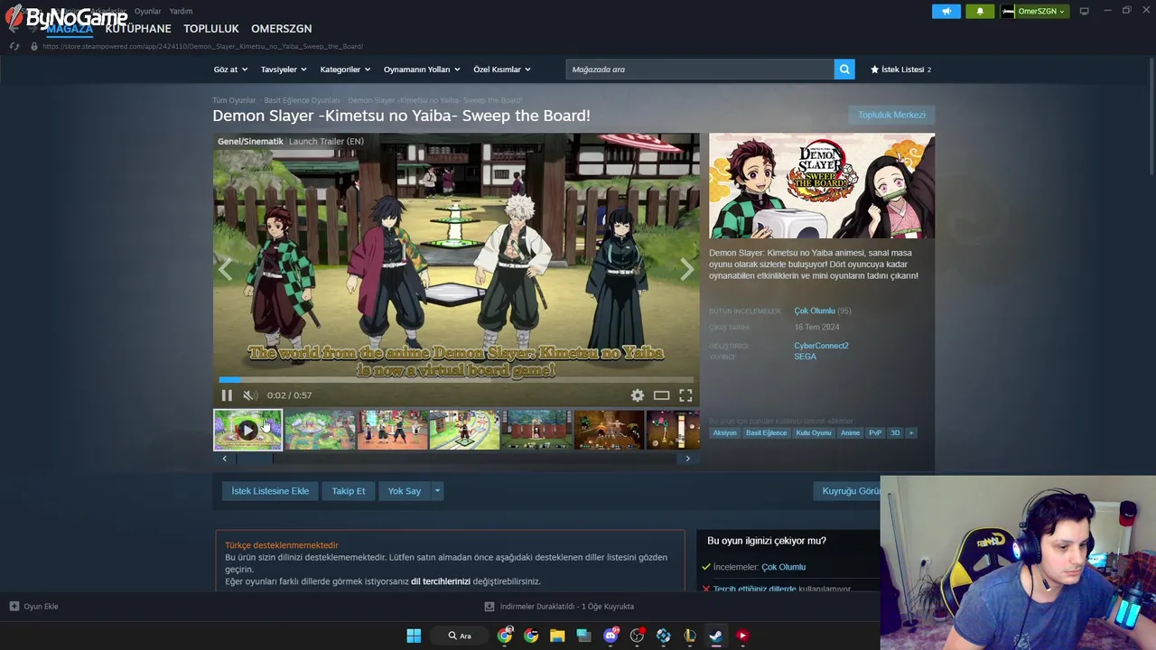Open video settings gear in the trailer player
Viewport: 1156px width, 650px height.
638,395
